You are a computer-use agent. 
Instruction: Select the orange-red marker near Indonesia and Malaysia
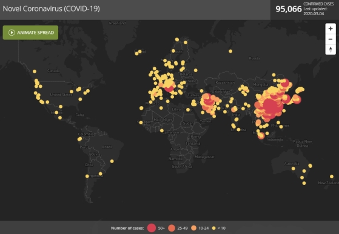261,136
